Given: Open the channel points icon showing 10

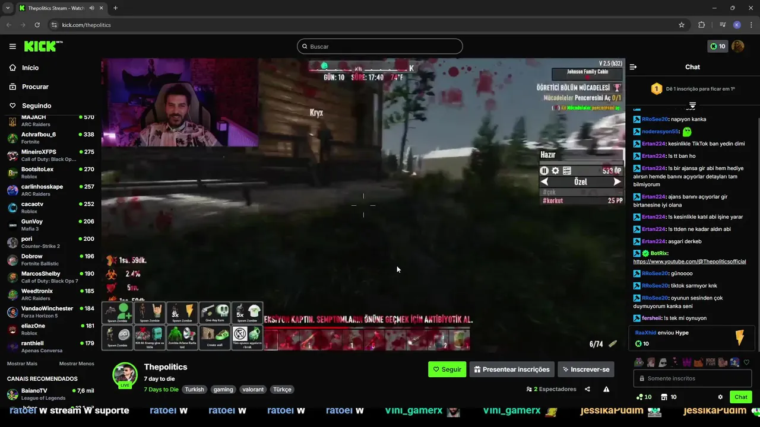Looking at the screenshot, I should coord(644,397).
